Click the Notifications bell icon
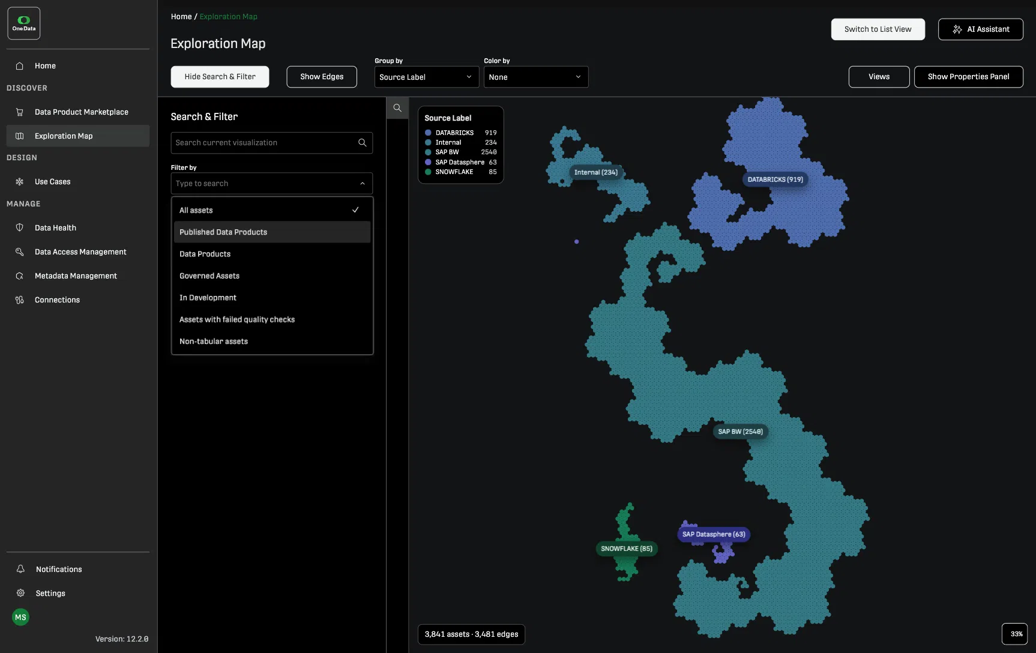This screenshot has height=653, width=1036. click(x=20, y=569)
